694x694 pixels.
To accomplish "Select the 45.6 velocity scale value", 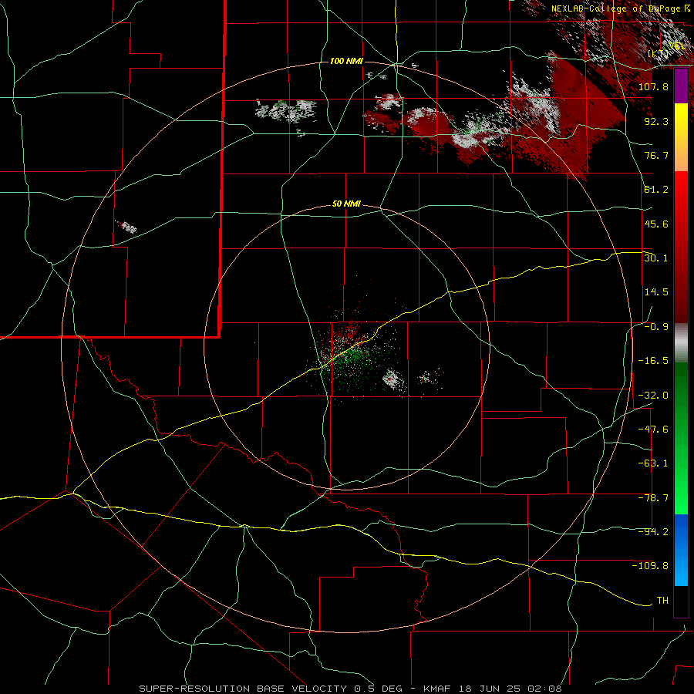I will click(x=656, y=224).
